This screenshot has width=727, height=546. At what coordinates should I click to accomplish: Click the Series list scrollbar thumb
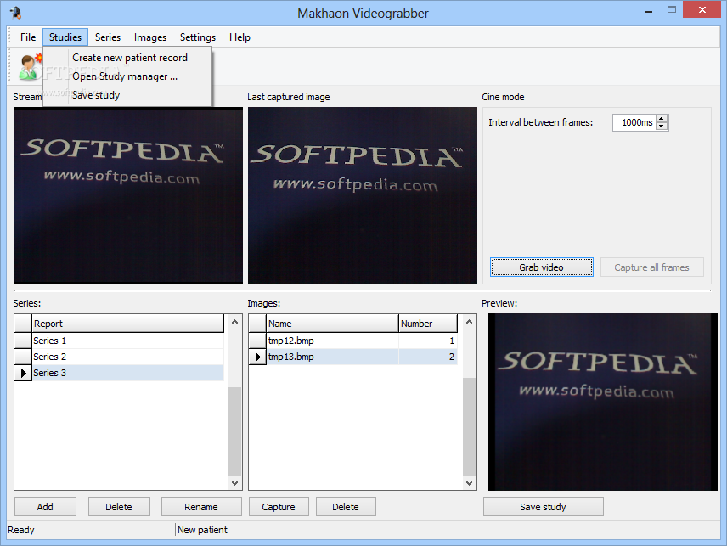coord(234,431)
